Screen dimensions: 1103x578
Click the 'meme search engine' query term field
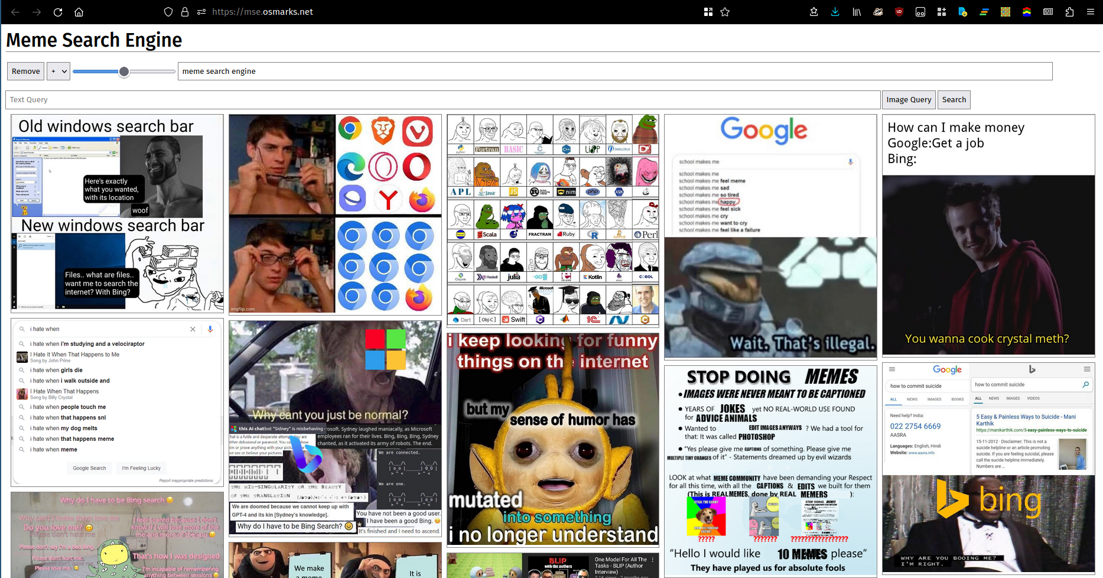(614, 72)
